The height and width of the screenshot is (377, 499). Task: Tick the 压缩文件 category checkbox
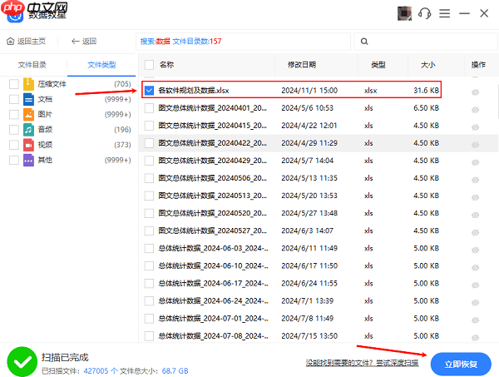(14, 84)
